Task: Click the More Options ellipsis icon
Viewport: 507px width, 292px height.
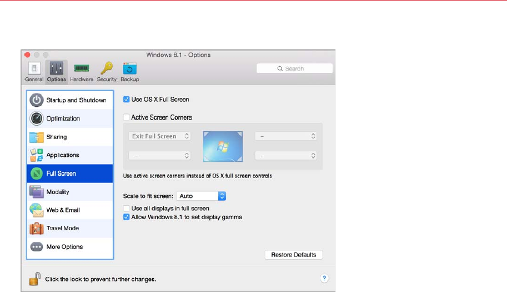Action: pyautogui.click(x=37, y=247)
